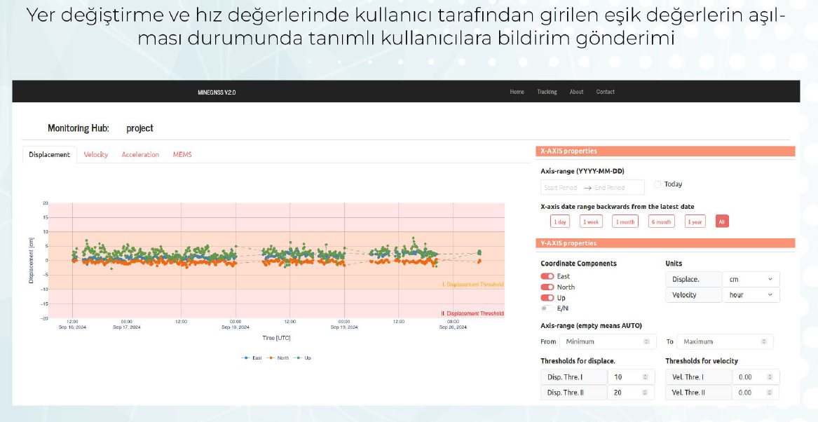The image size is (818, 422).
Task: Go to the Tracking page
Action: [547, 92]
